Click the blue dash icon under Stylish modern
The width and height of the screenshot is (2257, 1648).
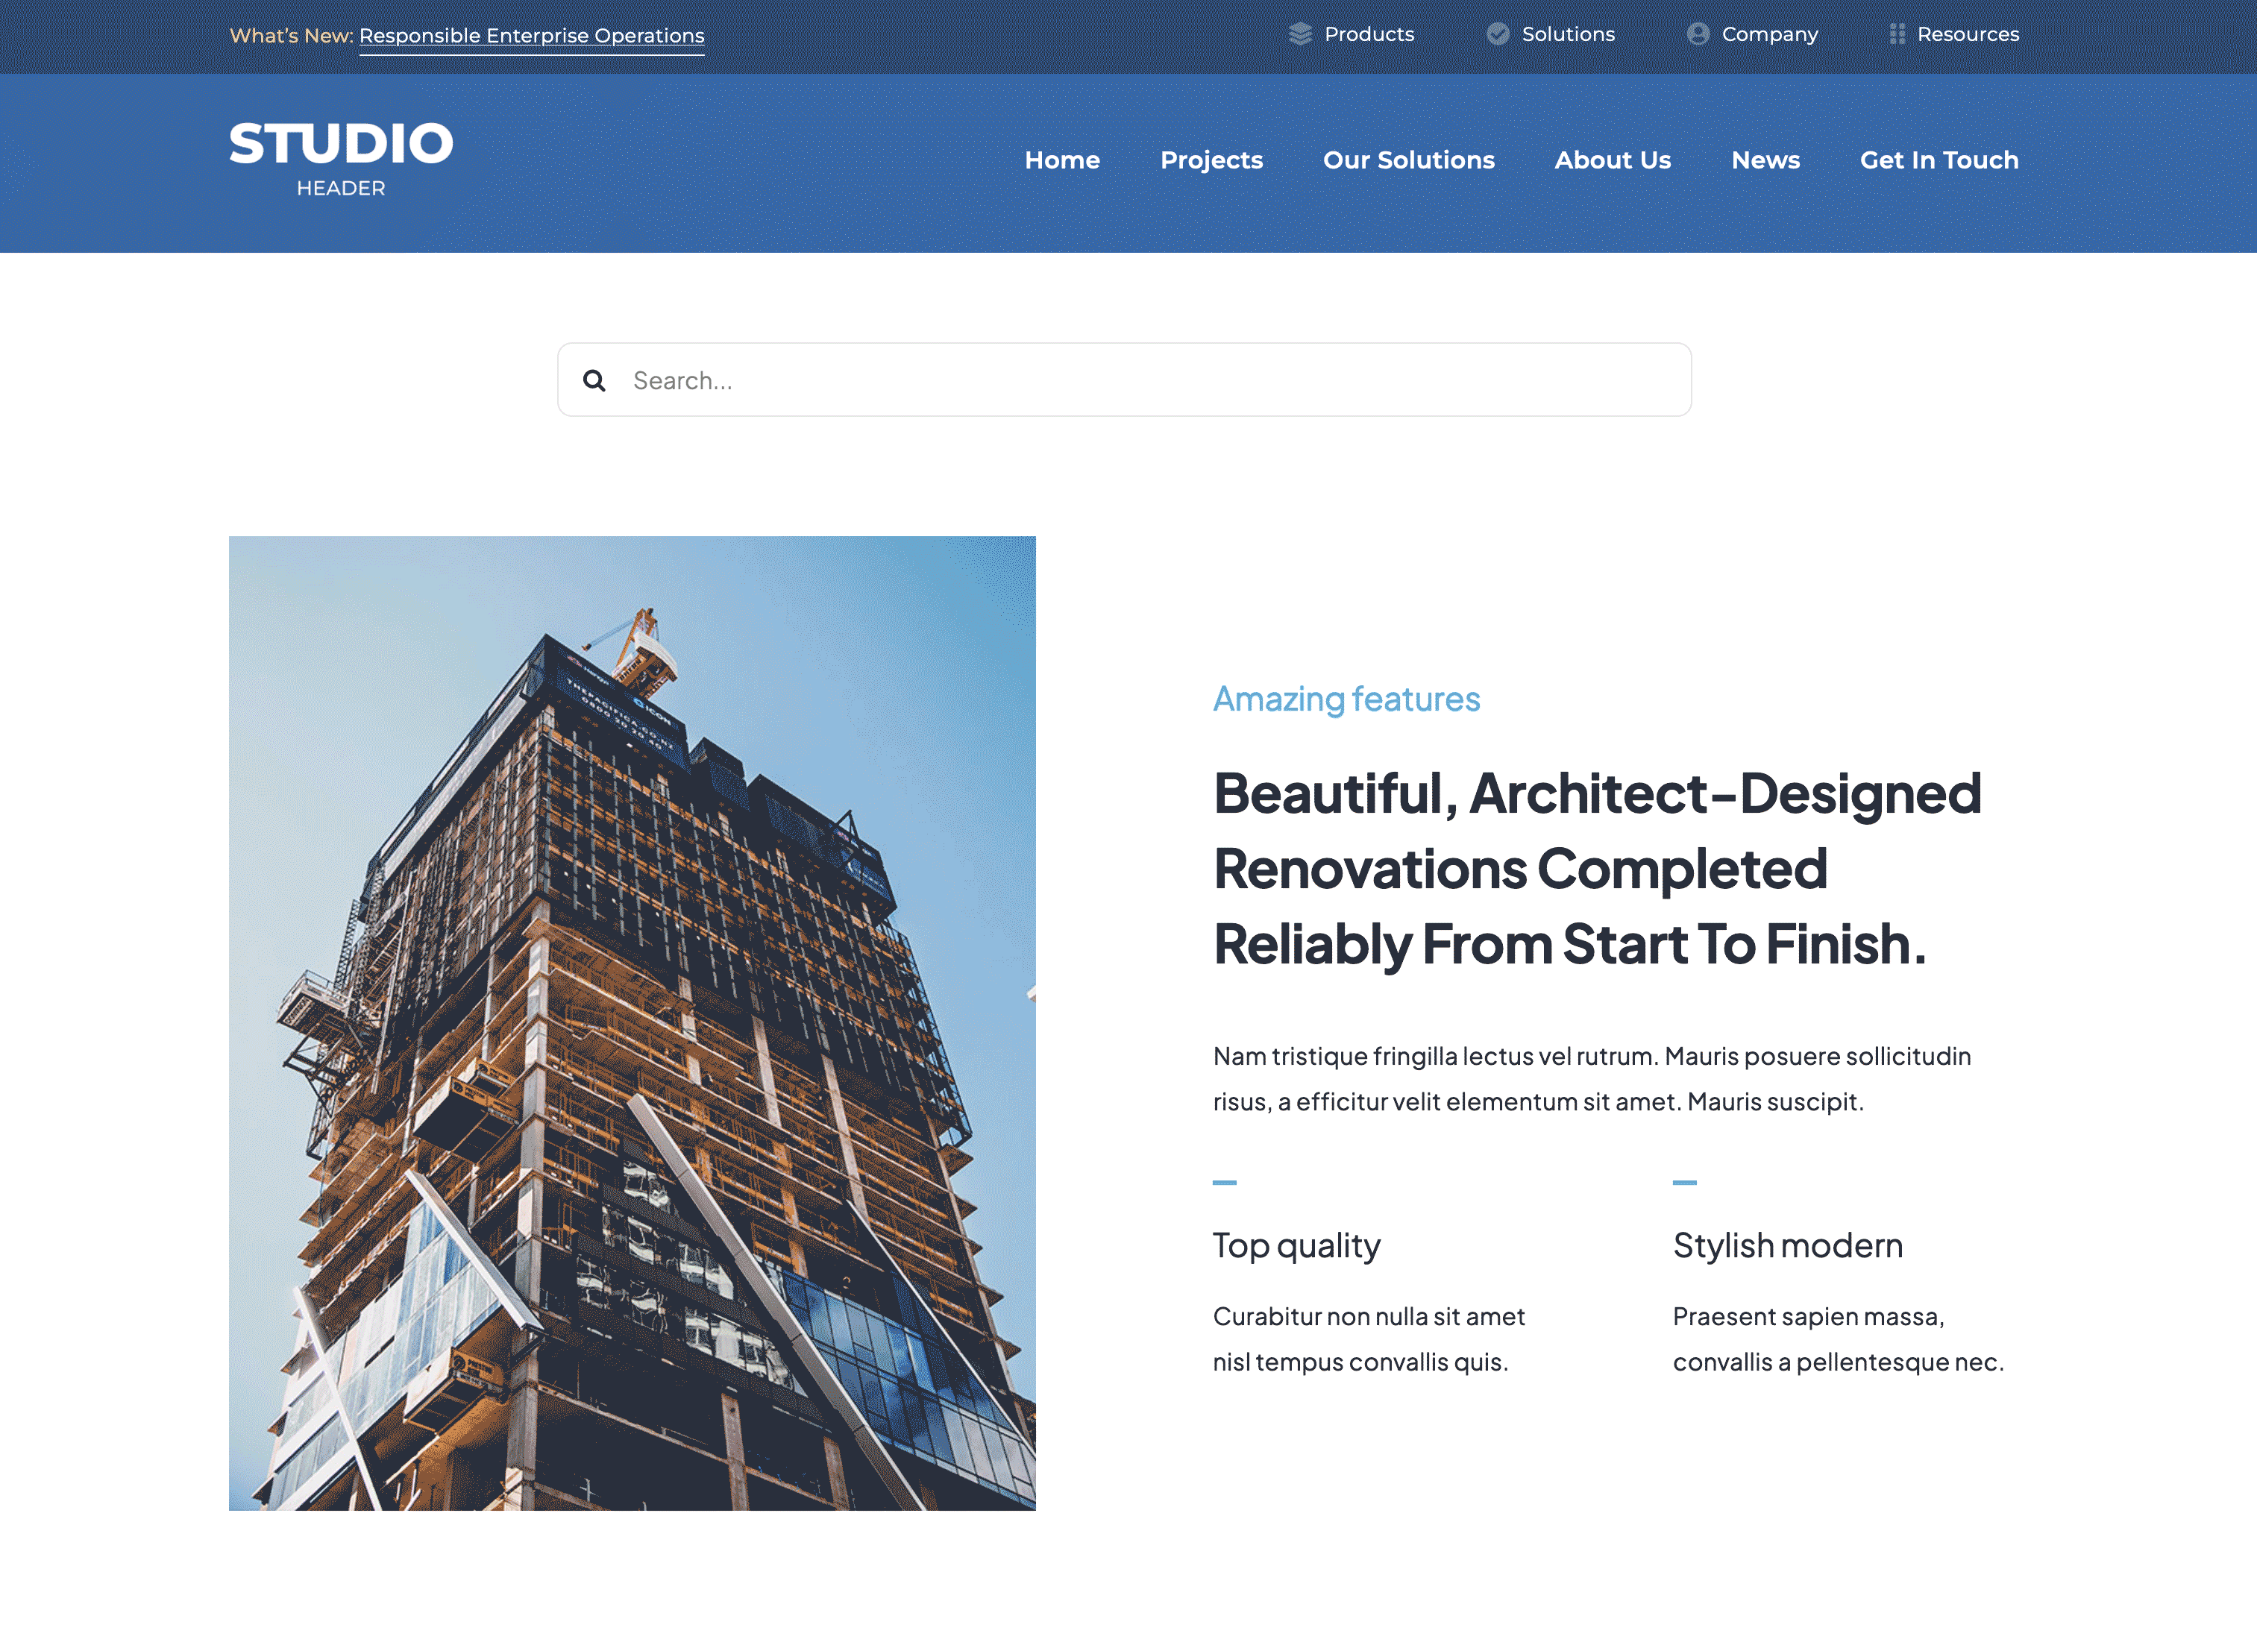(1682, 1182)
